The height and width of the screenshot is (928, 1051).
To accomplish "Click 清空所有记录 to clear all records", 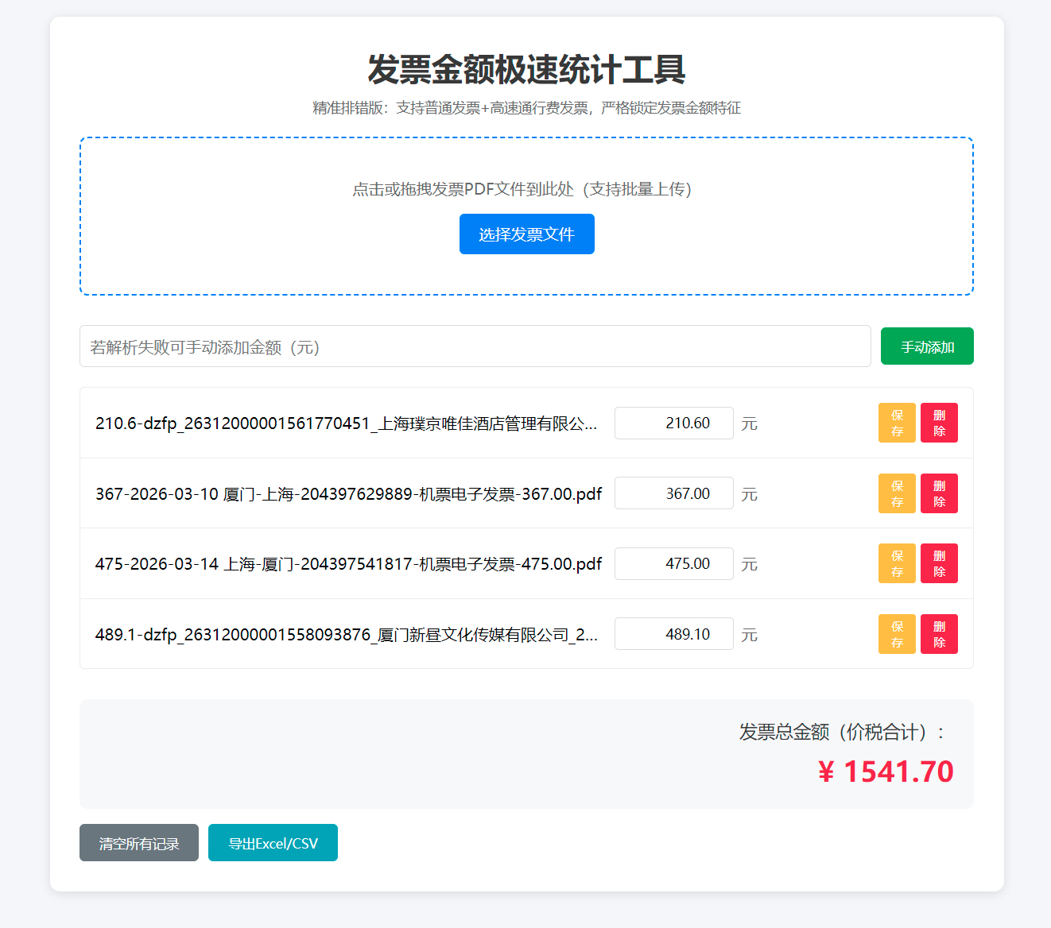I will [138, 842].
